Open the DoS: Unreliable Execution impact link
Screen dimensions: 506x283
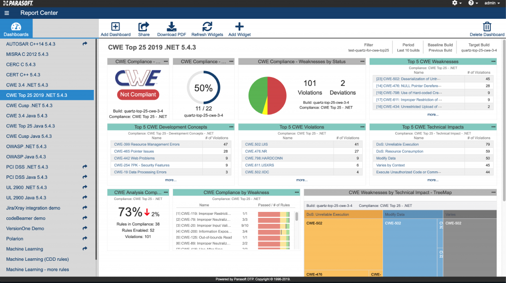click(397, 144)
